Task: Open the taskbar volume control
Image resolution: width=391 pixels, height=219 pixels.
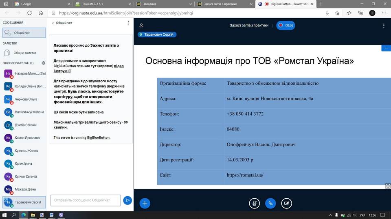Action: tap(354, 215)
